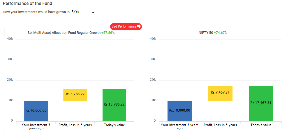284x138 pixels.
Task: Click the dropdown arrow next to 5Yrs
Action: pyautogui.click(x=93, y=13)
